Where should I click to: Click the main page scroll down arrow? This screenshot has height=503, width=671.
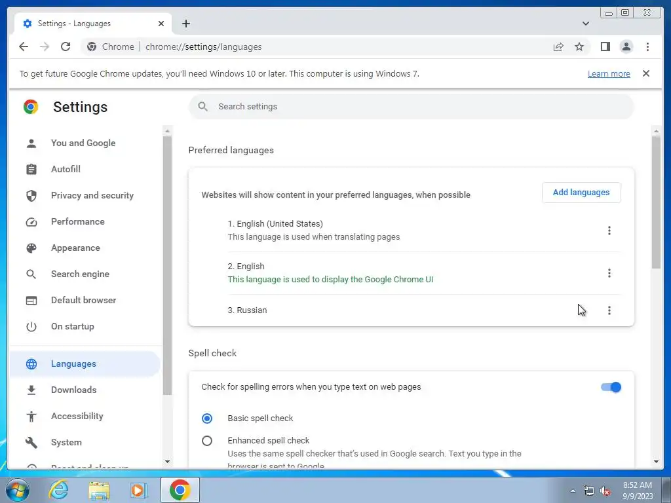coord(656,462)
